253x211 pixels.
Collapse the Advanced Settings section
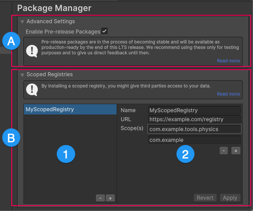click(x=22, y=22)
